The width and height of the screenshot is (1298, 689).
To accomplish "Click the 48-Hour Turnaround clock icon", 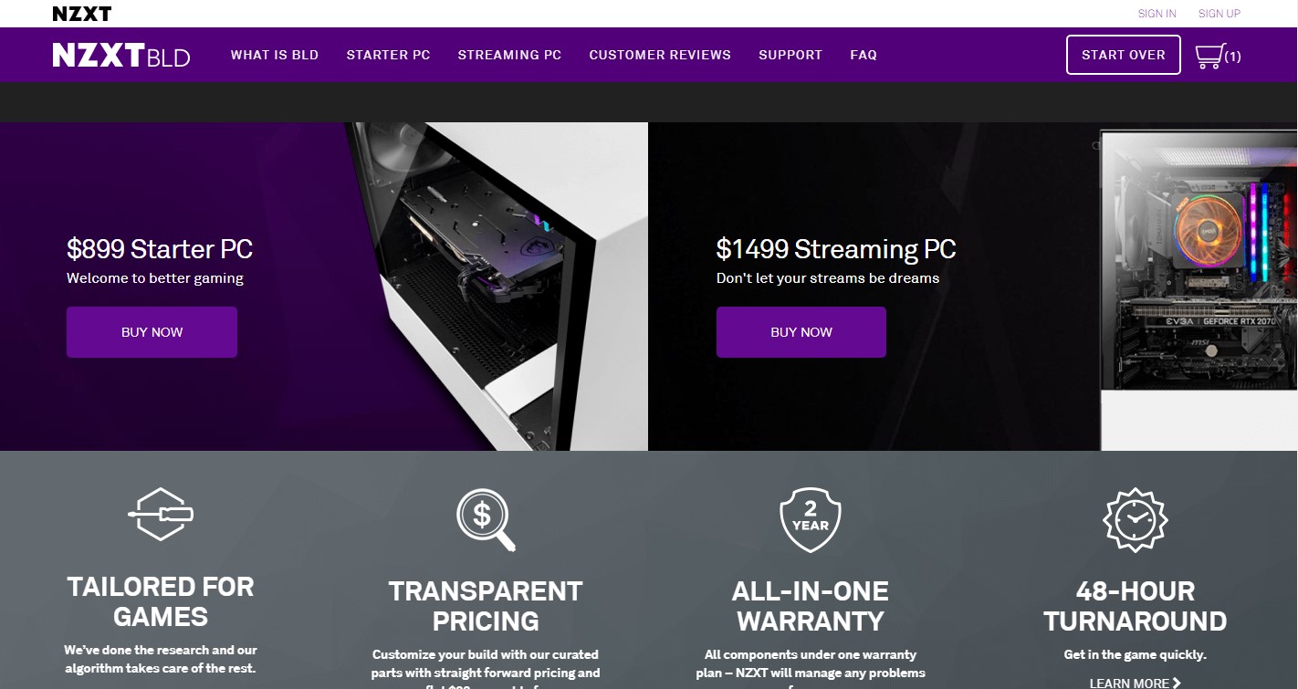I will (x=1136, y=520).
